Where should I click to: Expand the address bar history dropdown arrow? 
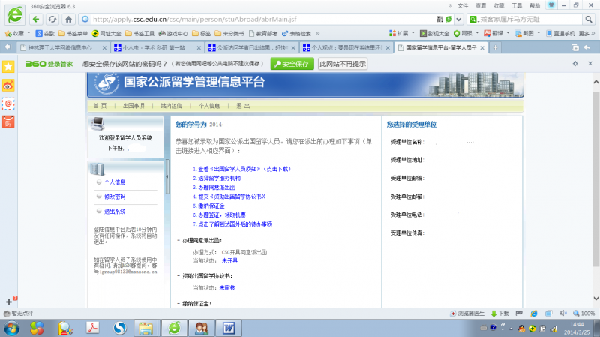[x=459, y=20]
